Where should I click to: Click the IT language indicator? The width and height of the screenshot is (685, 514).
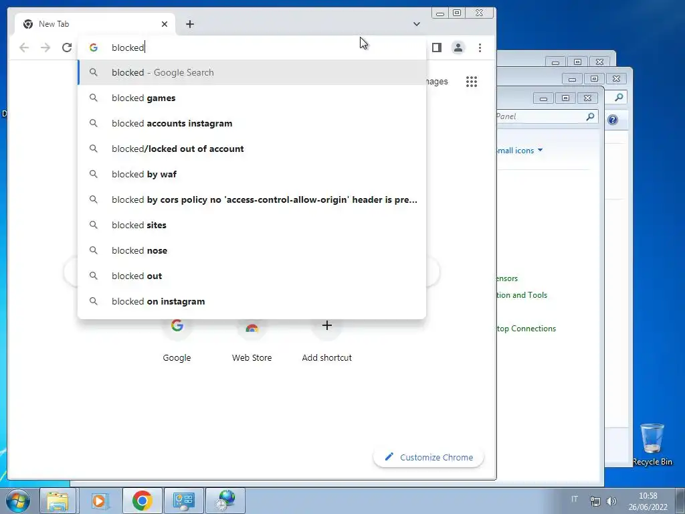click(x=575, y=499)
